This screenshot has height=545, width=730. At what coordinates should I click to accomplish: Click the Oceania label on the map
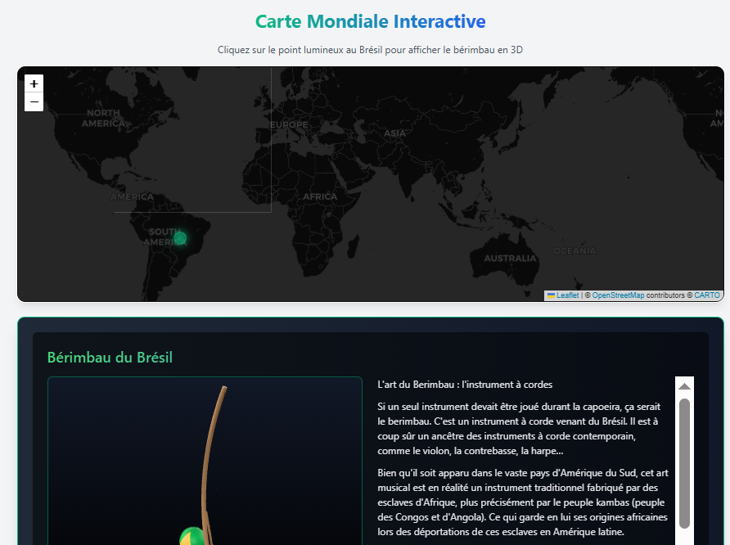pyautogui.click(x=575, y=250)
